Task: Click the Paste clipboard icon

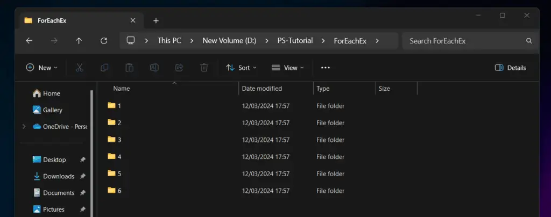Action: coord(129,68)
